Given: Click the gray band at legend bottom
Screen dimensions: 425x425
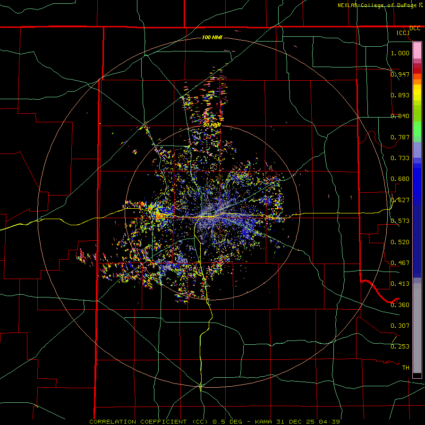Looking at the screenshot, I should (417, 328).
